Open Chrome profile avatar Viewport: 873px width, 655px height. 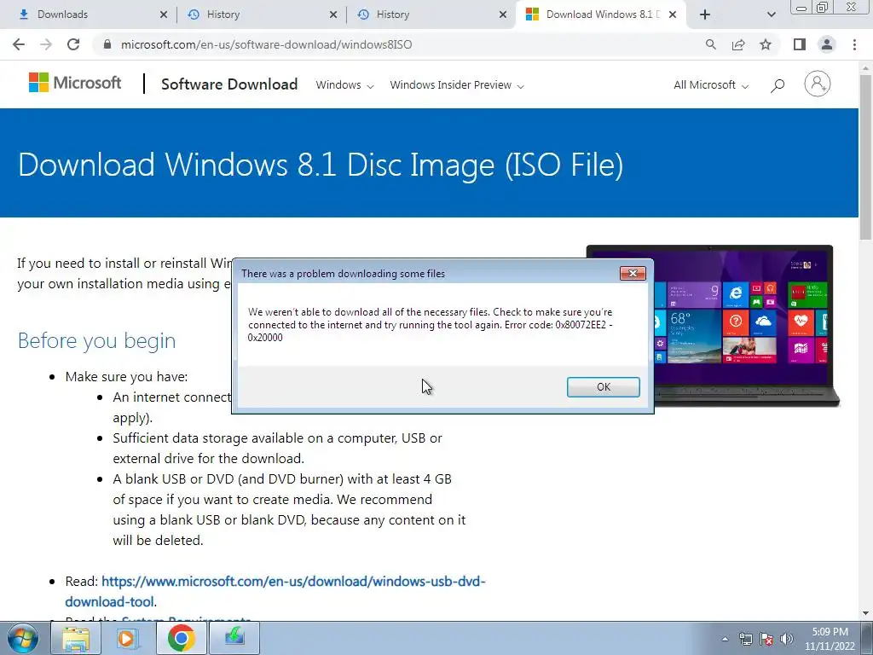point(827,44)
